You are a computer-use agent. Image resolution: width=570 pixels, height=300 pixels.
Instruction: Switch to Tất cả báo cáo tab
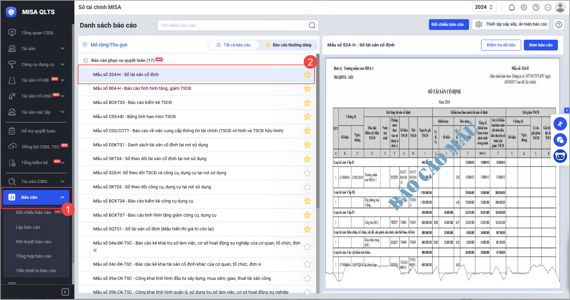[233, 45]
